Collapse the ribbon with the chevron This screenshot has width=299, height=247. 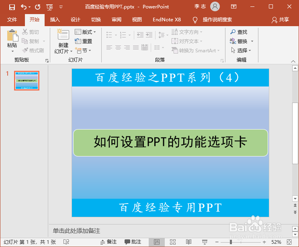point(293,61)
